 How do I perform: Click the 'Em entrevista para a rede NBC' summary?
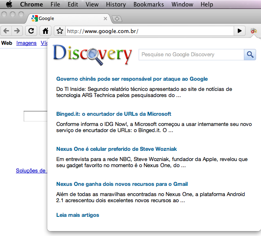pos(152,162)
